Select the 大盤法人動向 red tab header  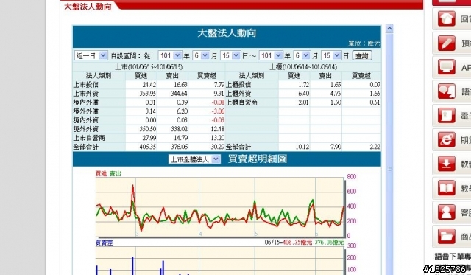88,6
